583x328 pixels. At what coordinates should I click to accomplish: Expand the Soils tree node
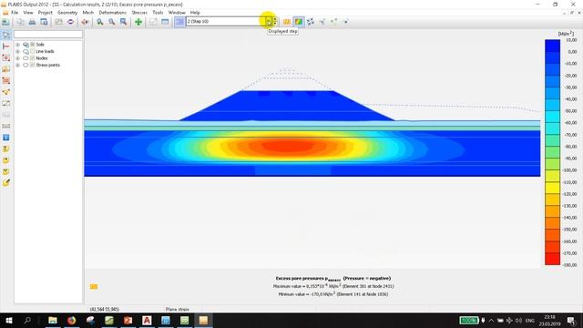17,45
